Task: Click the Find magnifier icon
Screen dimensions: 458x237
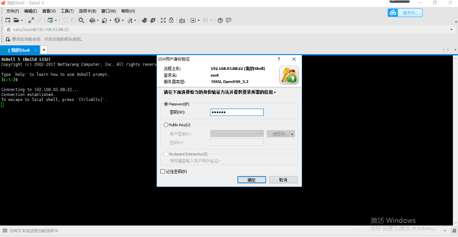Action: pos(82,20)
